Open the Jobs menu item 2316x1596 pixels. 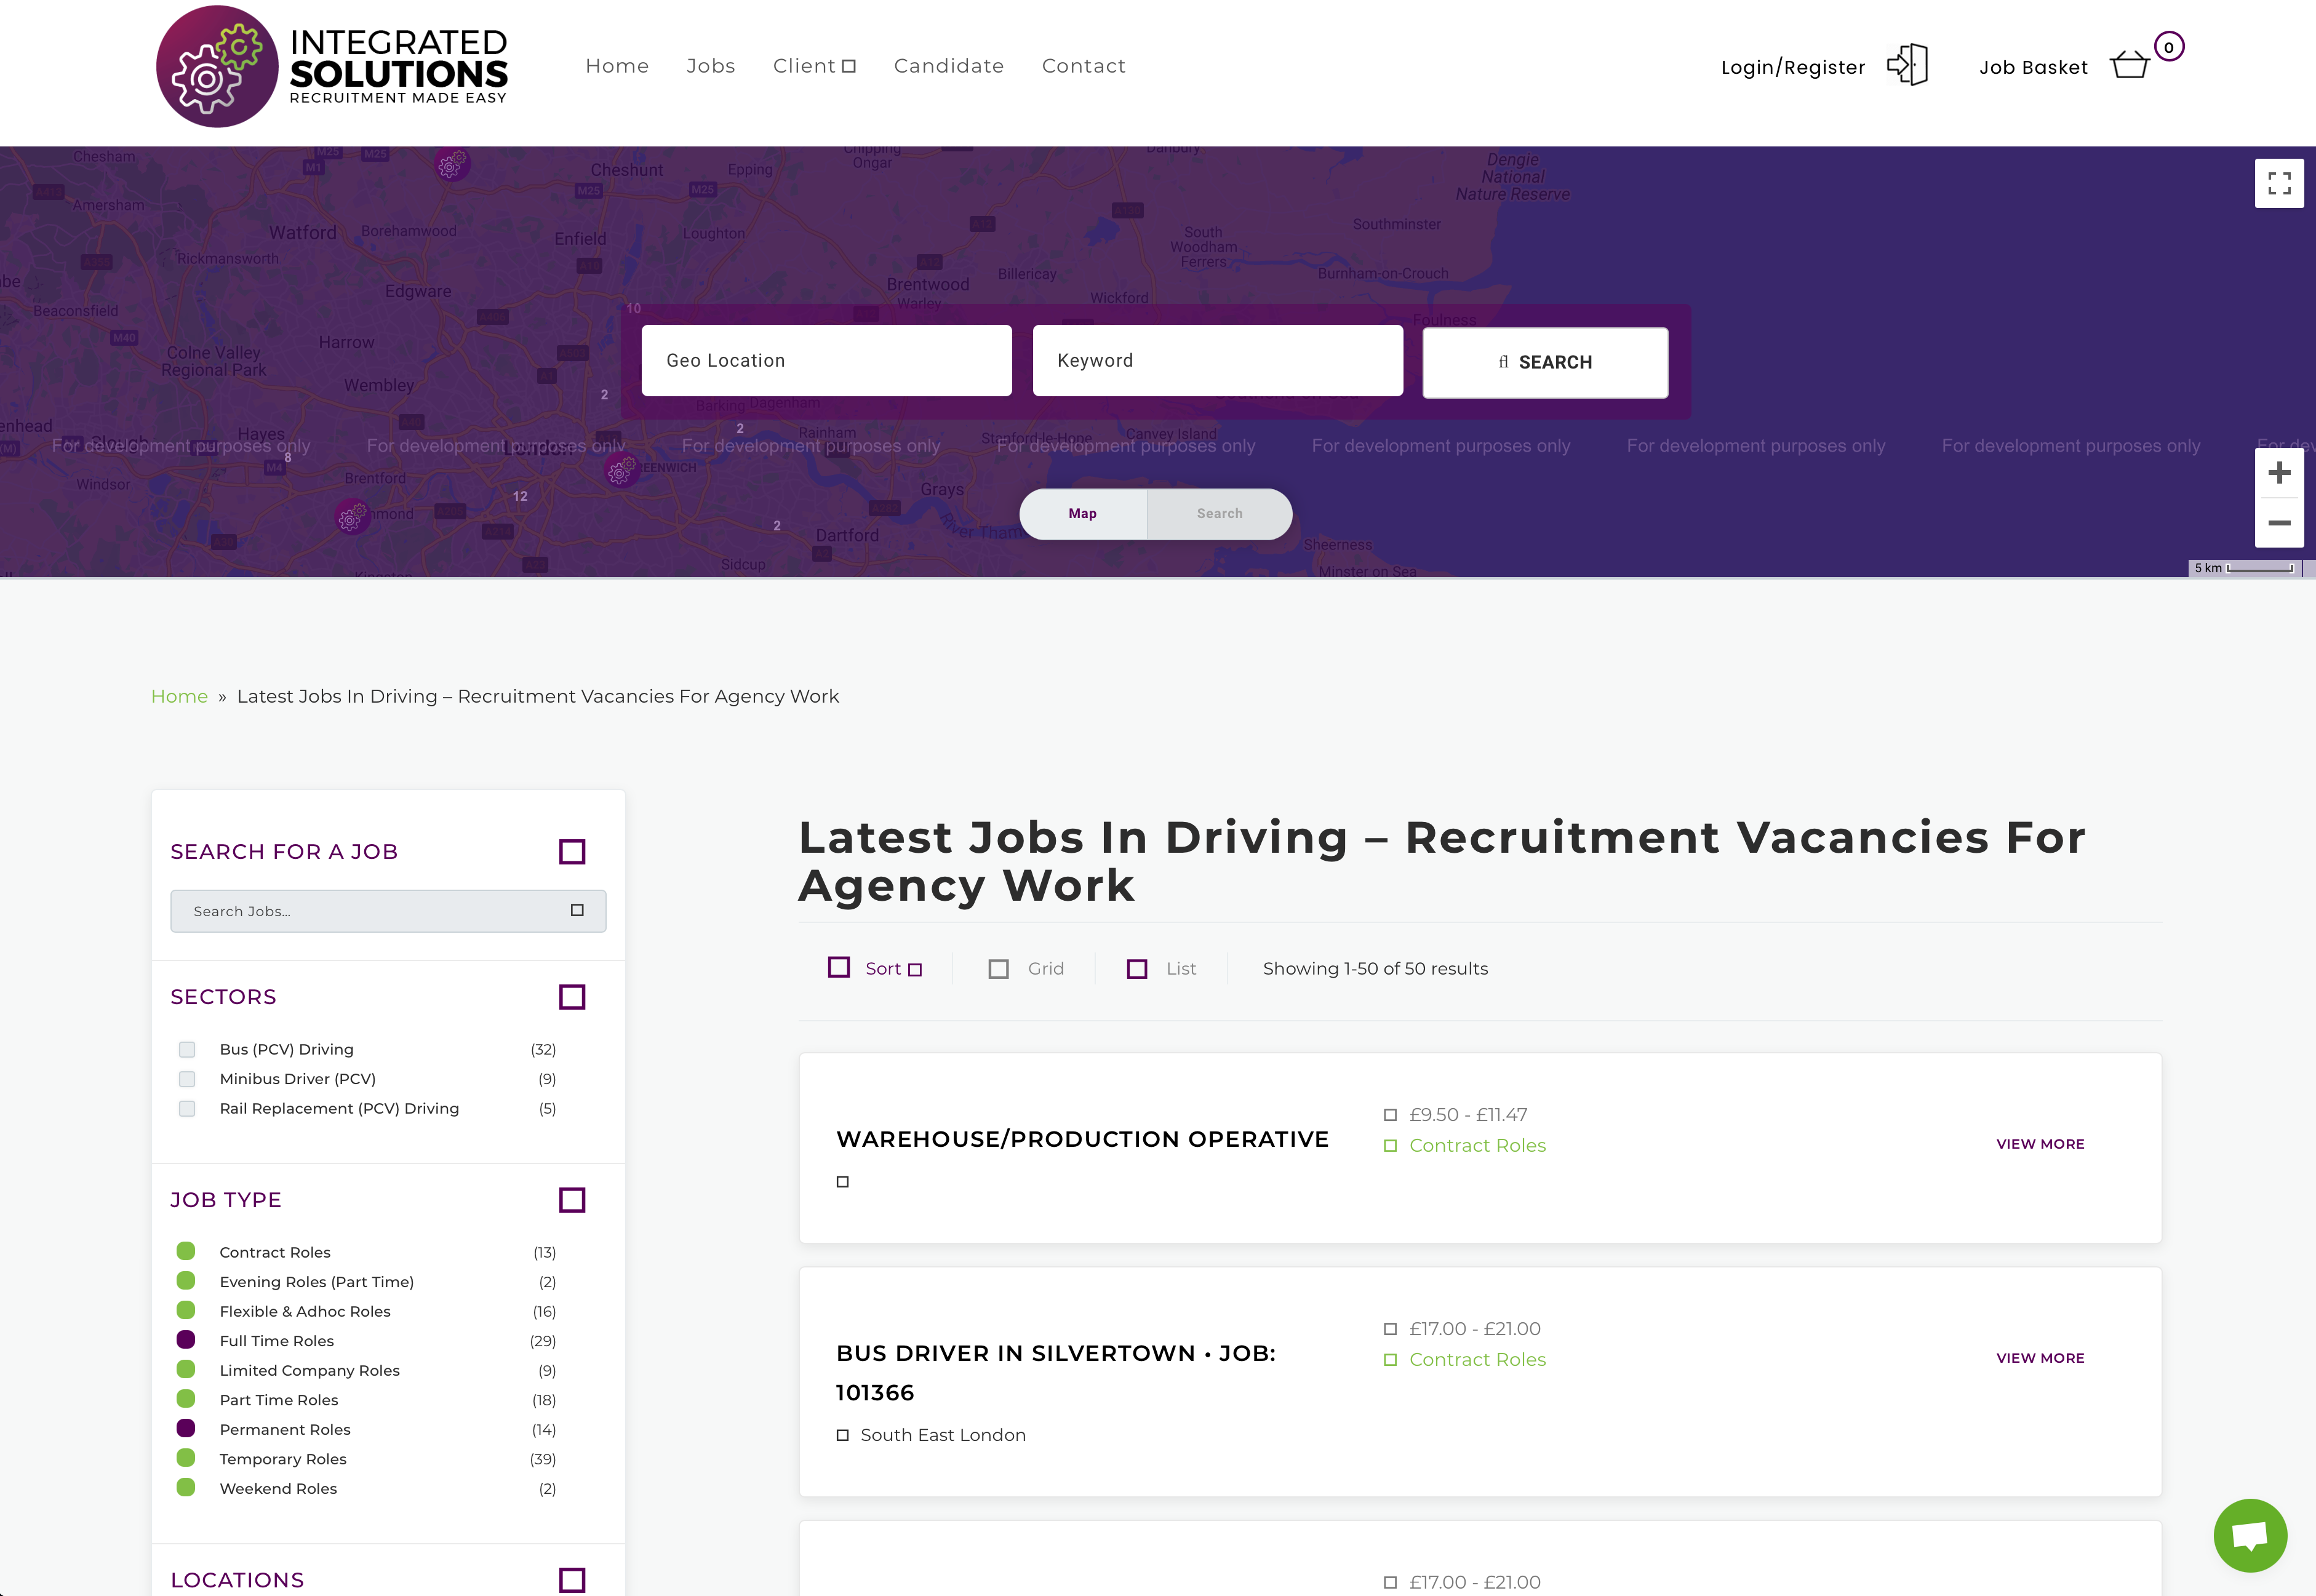pos(710,66)
